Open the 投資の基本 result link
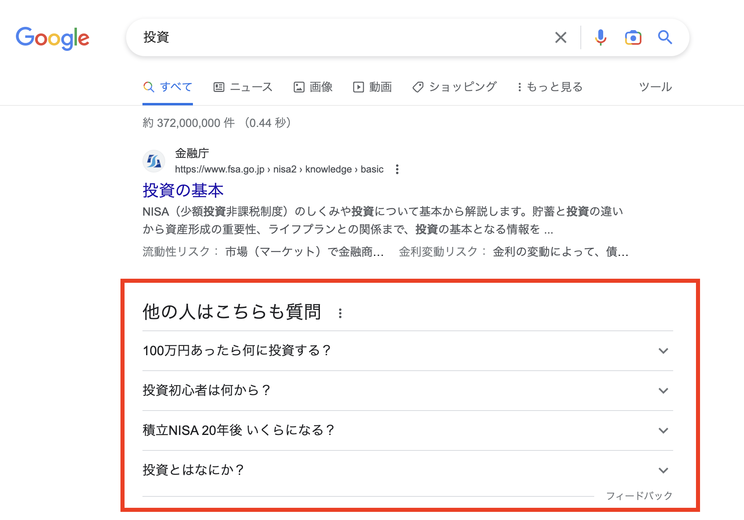The height and width of the screenshot is (520, 744). pyautogui.click(x=183, y=190)
